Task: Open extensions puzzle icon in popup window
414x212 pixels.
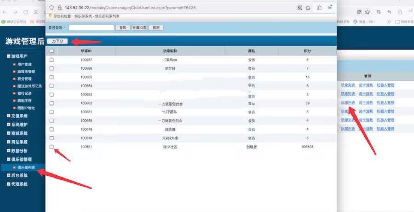Action: [x=319, y=8]
